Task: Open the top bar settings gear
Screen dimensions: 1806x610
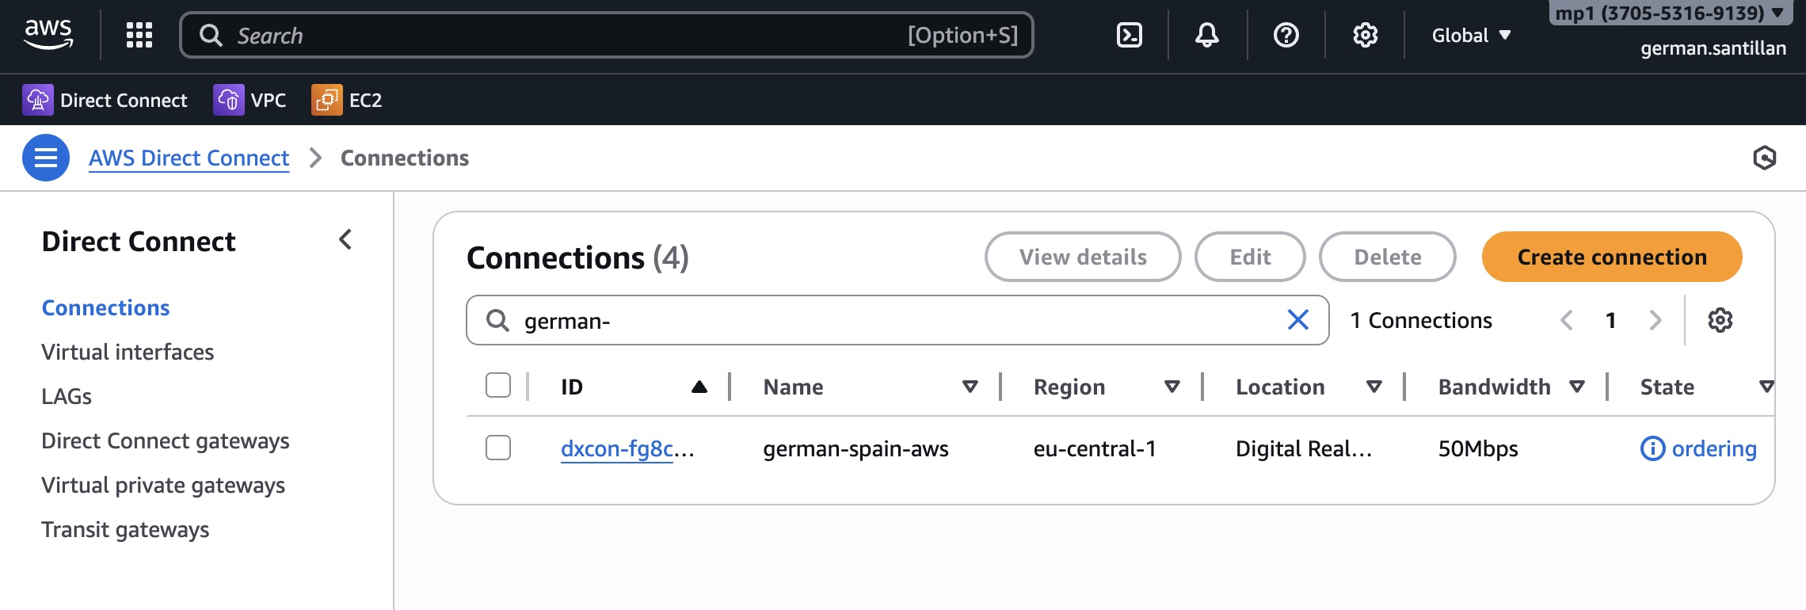Action: pyautogui.click(x=1365, y=35)
